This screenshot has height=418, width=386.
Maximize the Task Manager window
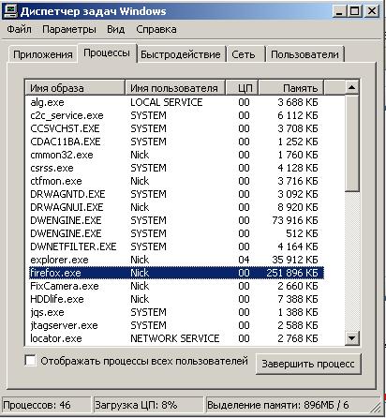point(354,11)
